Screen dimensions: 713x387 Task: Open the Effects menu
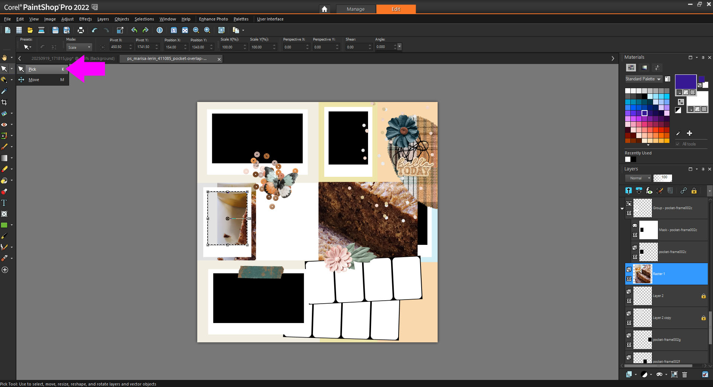click(85, 19)
